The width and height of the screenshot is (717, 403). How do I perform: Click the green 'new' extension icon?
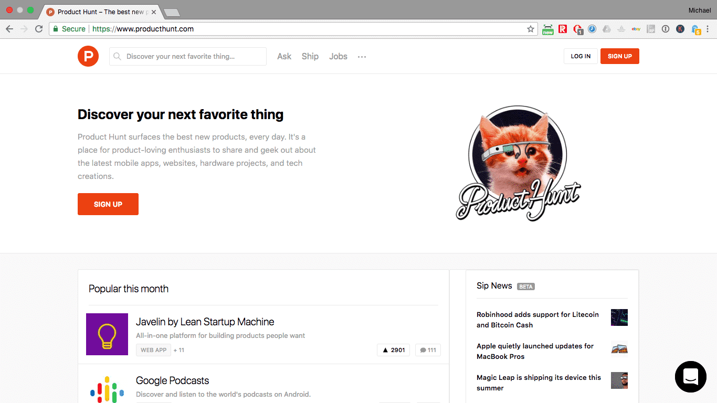coord(548,29)
